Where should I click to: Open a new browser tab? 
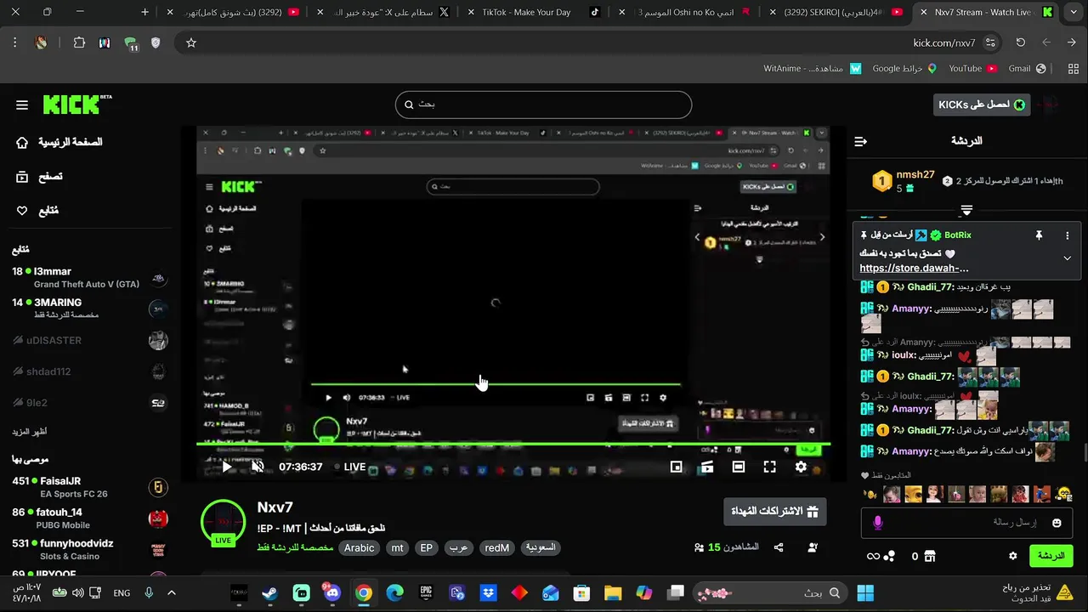click(145, 12)
